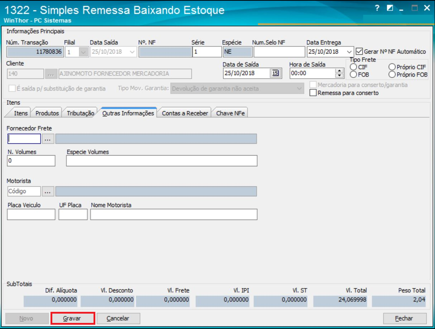Click the Vl. Total value 24,069998
The image size is (435, 329).
click(340, 301)
